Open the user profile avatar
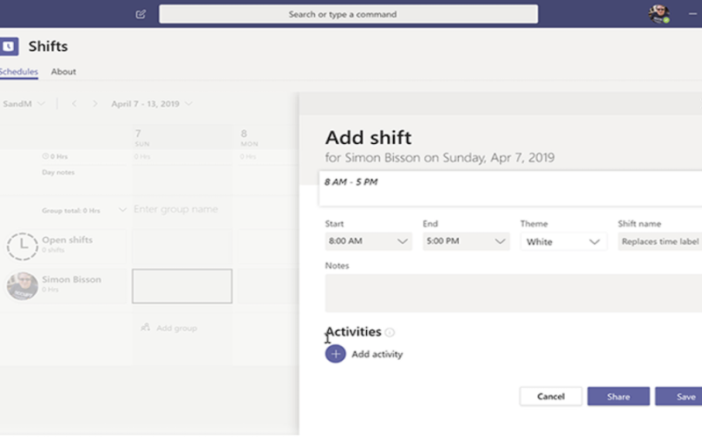Image resolution: width=702 pixels, height=439 pixels. (x=659, y=14)
